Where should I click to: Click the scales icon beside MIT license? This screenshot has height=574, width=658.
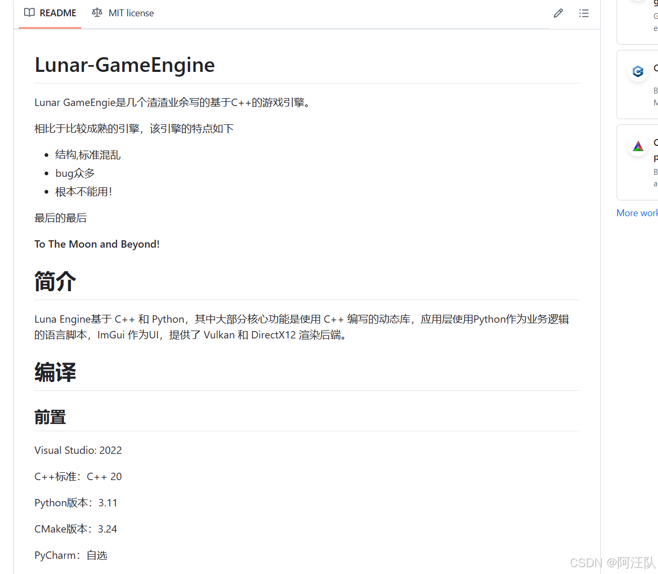[97, 13]
